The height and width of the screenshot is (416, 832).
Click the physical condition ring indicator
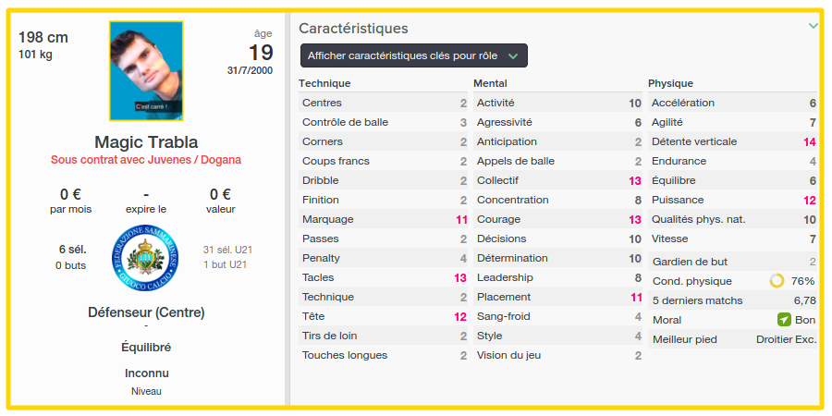coord(777,281)
